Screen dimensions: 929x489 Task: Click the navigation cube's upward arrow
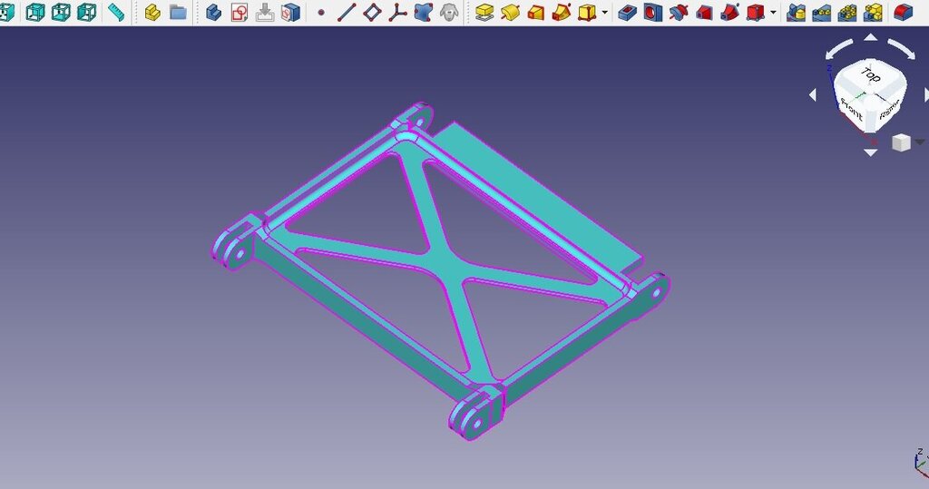click(870, 38)
